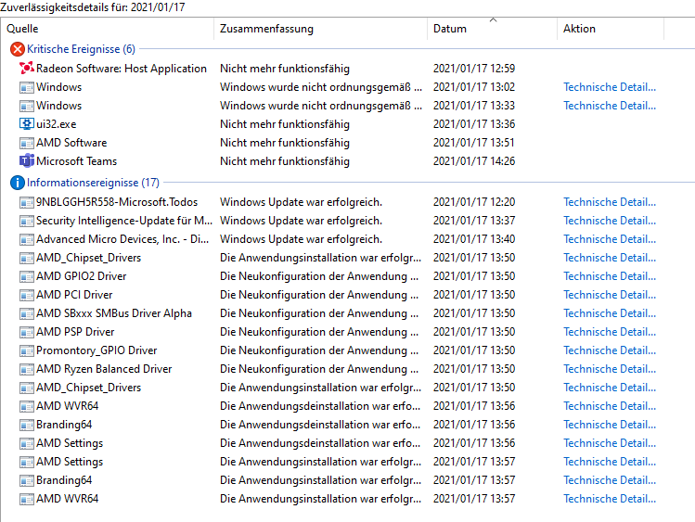The width and height of the screenshot is (695, 522).
Task: Click the date 2021/01/17 12:59
Action: pyautogui.click(x=474, y=69)
